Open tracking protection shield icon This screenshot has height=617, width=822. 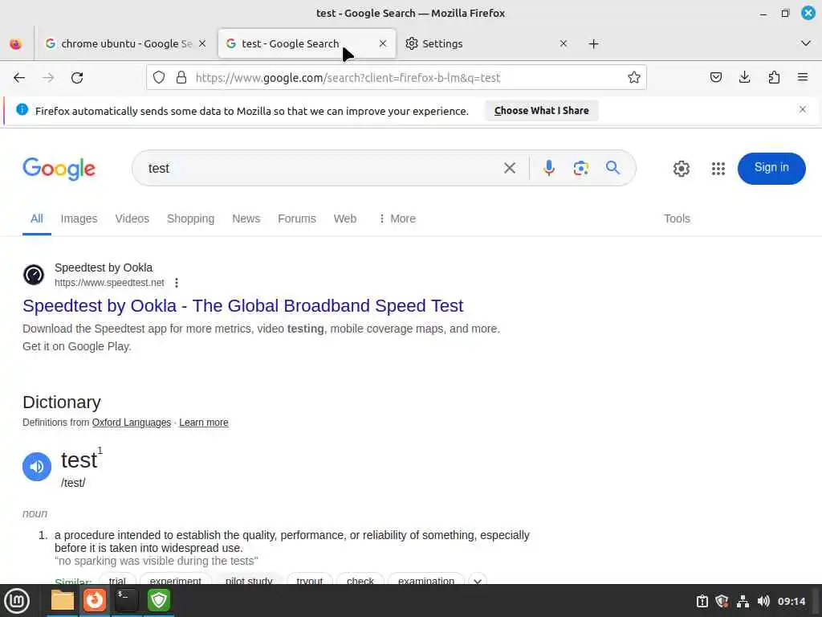pyautogui.click(x=159, y=78)
